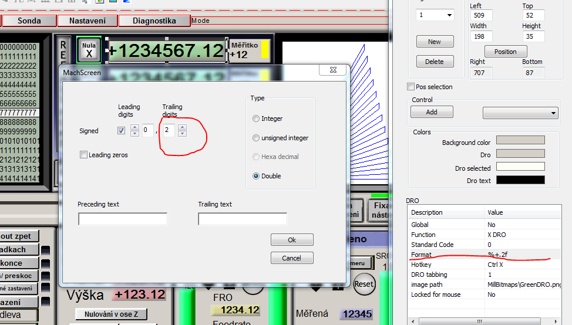Confirm the dialog with Ok
The image size is (572, 325).
[292, 240]
